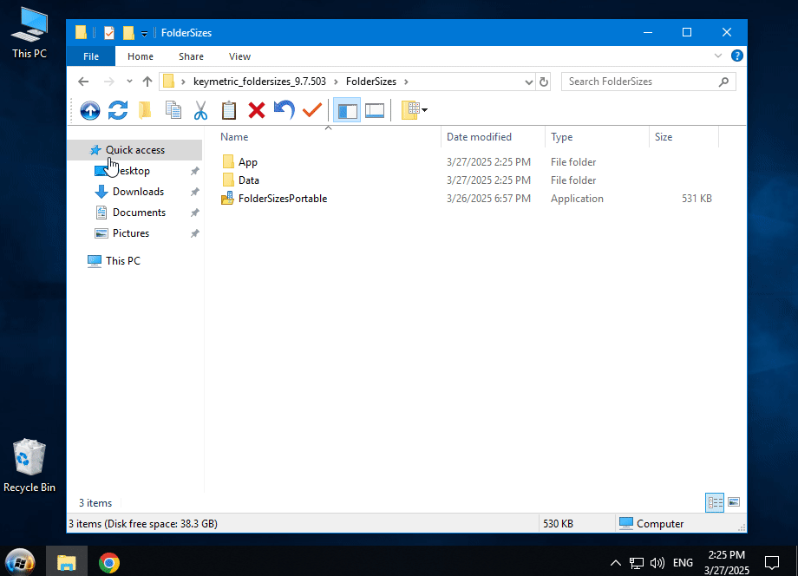Click the Forward navigation arrow
The height and width of the screenshot is (576, 798).
coord(109,82)
